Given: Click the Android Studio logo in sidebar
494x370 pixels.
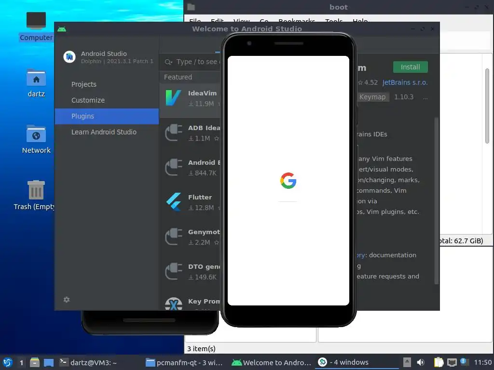Looking at the screenshot, I should [69, 57].
